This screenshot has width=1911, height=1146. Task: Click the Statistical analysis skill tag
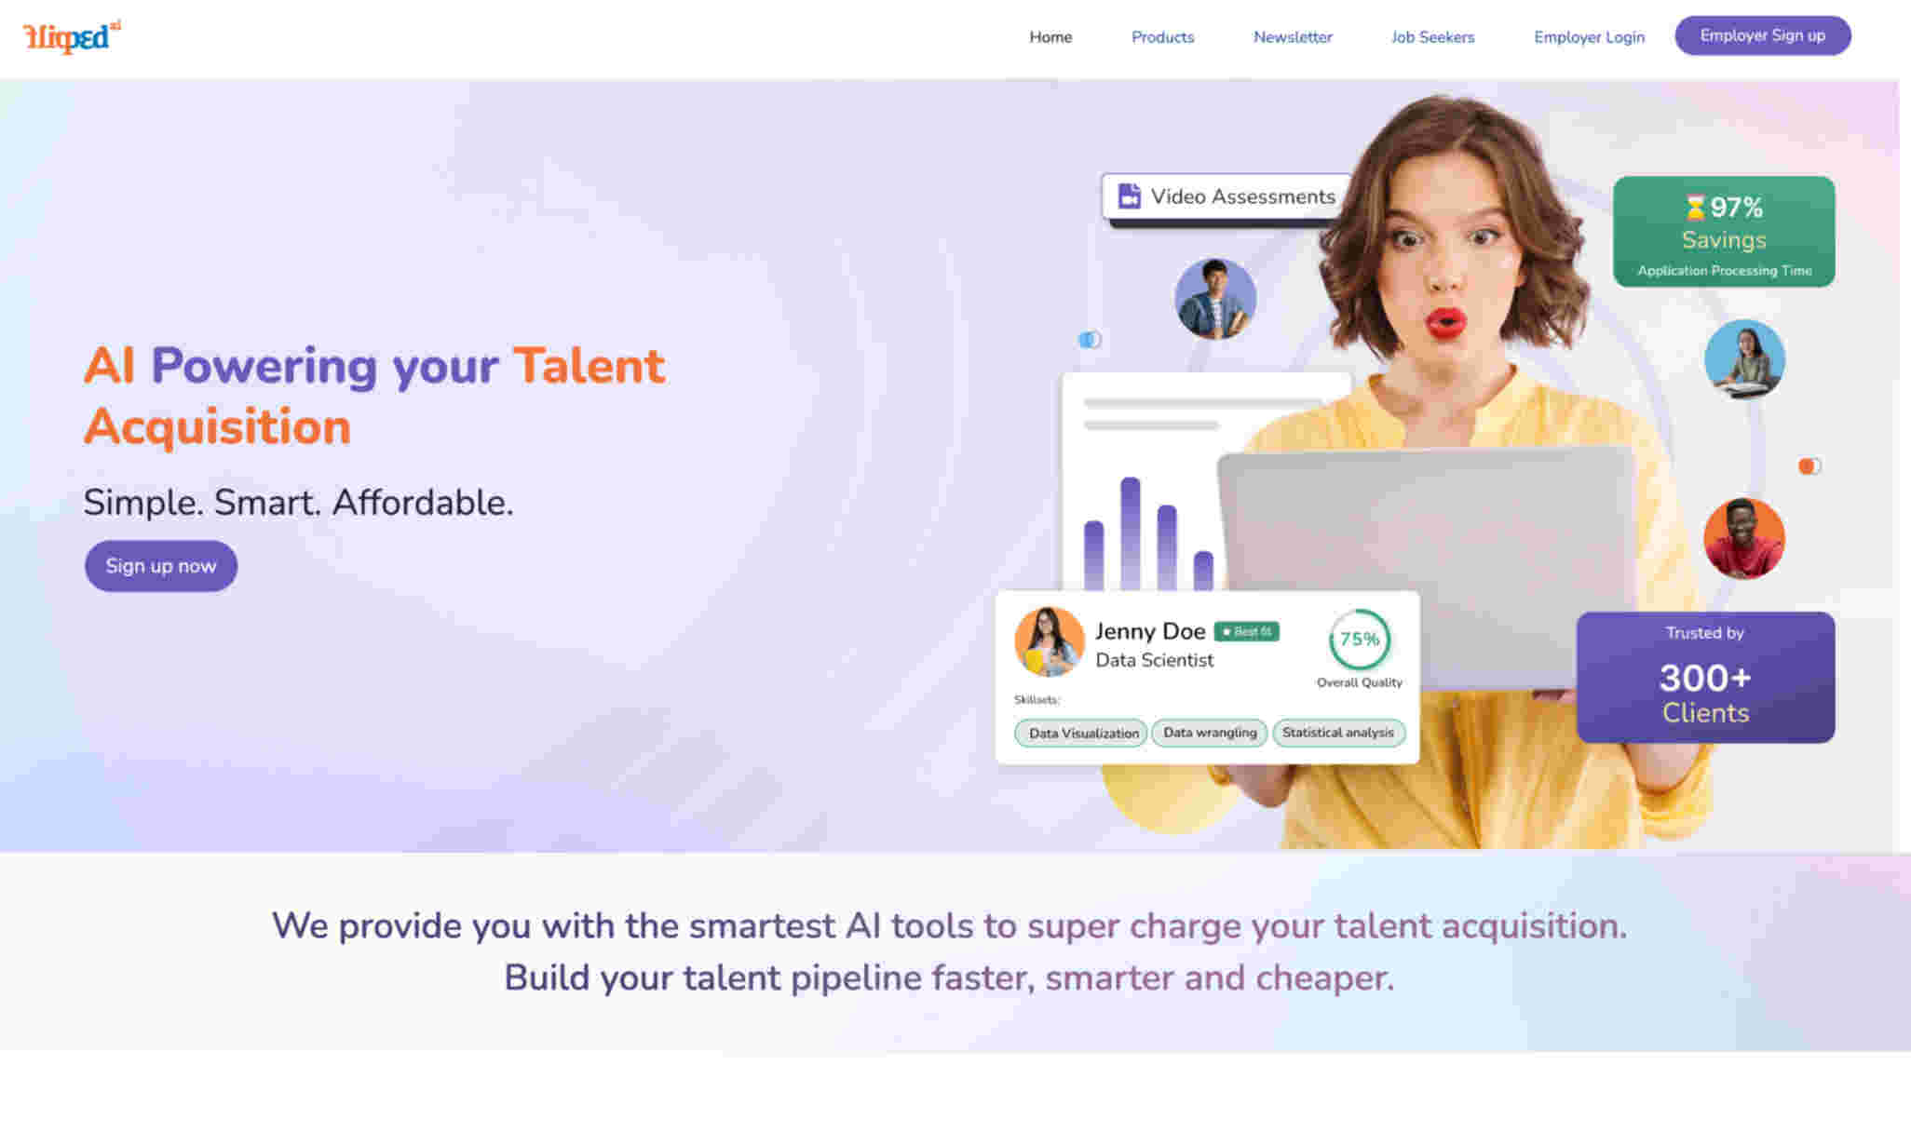coord(1336,731)
